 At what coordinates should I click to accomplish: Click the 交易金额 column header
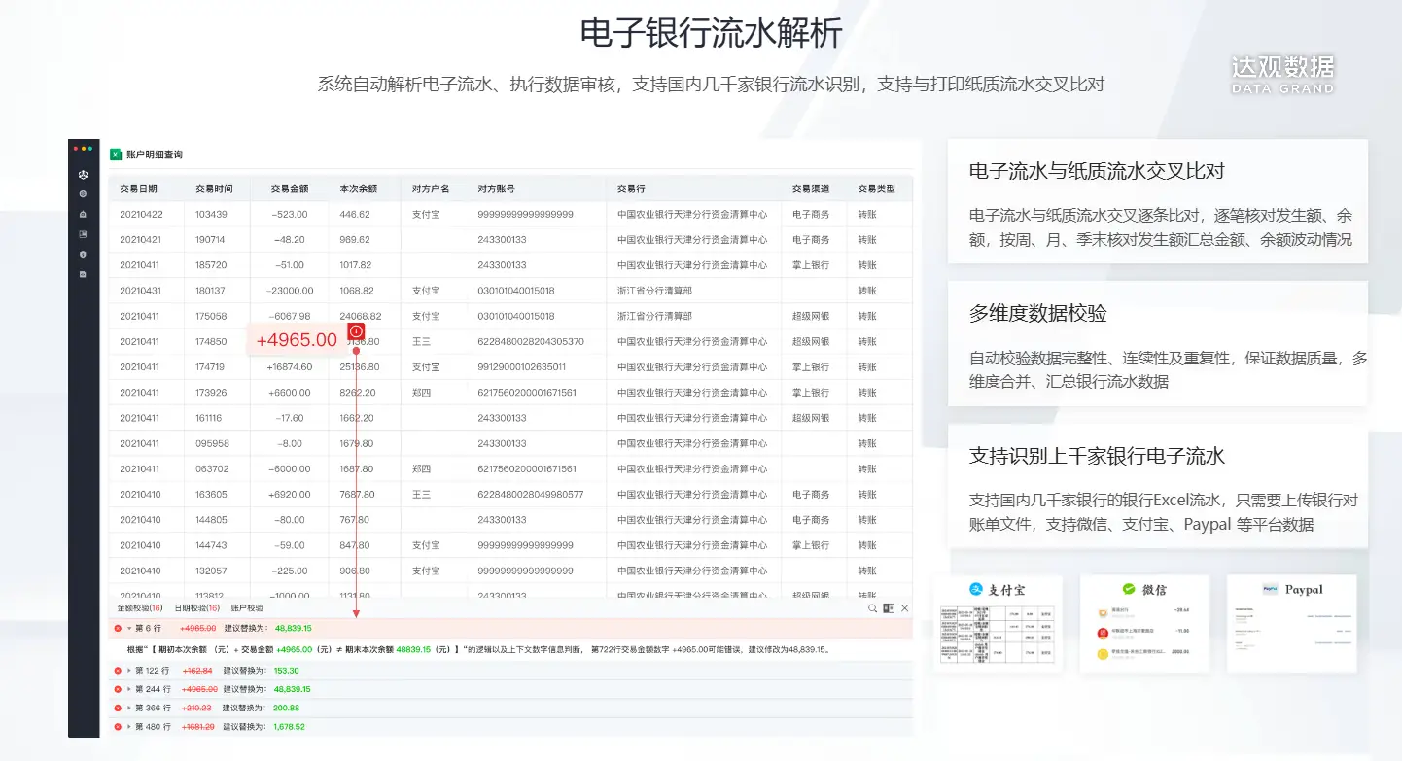click(x=289, y=189)
